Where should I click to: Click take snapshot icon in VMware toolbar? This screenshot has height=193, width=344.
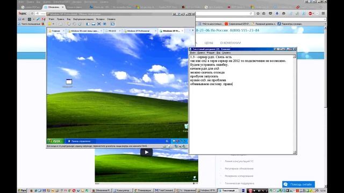tap(69, 24)
